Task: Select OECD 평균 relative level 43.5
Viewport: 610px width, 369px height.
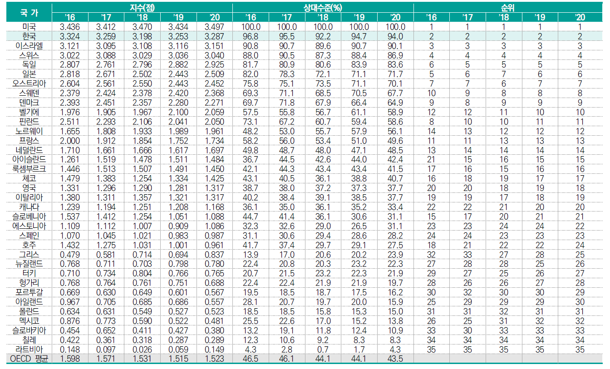Action: [x=395, y=358]
